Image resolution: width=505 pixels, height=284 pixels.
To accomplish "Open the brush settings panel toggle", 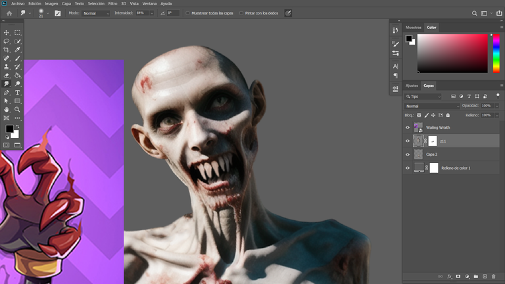I will 58,13.
